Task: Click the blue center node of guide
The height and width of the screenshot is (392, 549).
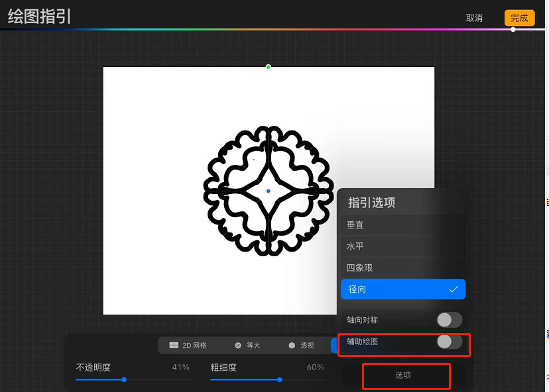Action: click(x=268, y=191)
